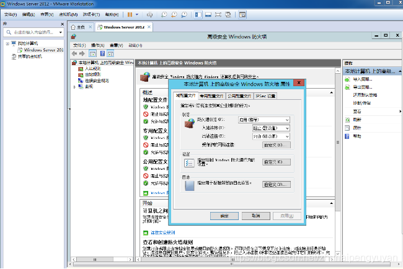Open the dropdown arrow next to pause button
This screenshot has width=403, height=269.
137,15
